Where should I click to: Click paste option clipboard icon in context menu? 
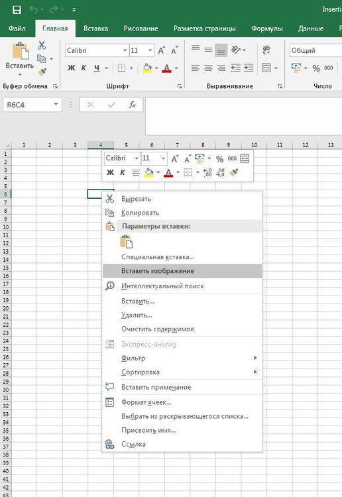coord(126,242)
